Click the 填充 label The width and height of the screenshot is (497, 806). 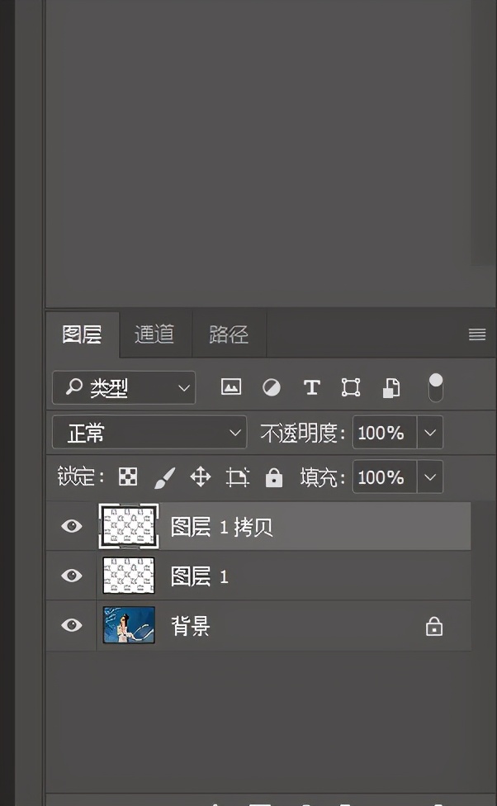pyautogui.click(x=322, y=477)
